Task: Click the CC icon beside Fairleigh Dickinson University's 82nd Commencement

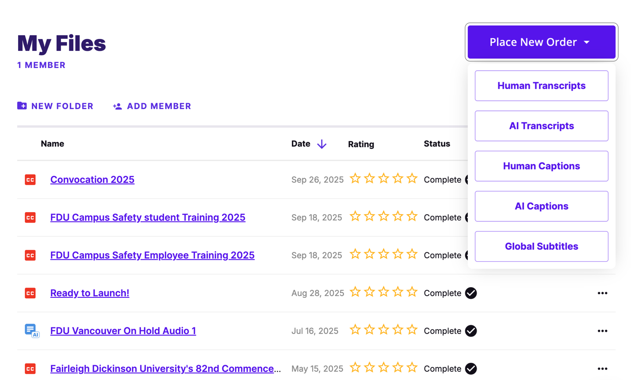Action: click(30, 368)
